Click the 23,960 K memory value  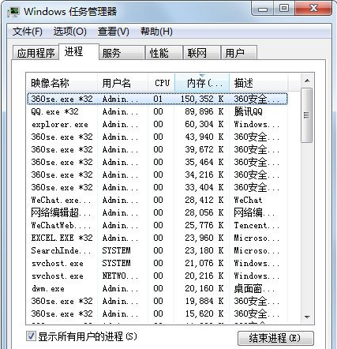(x=204, y=238)
